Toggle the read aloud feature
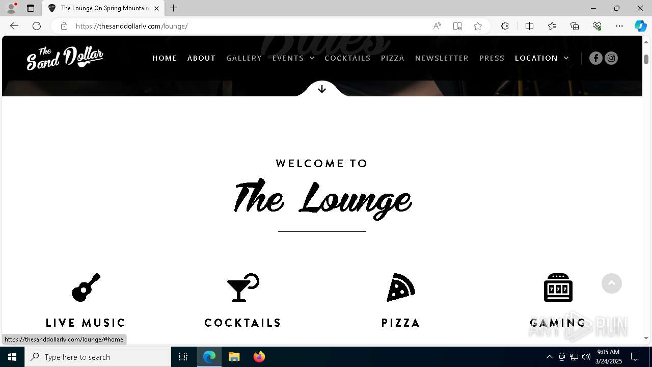Image resolution: width=652 pixels, height=367 pixels. pos(437,26)
